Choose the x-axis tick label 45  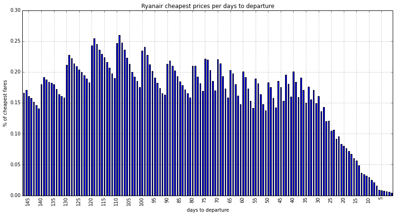[x=280, y=201]
